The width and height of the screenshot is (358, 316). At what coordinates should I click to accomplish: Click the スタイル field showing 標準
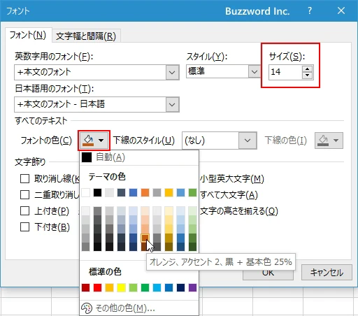tap(217, 71)
